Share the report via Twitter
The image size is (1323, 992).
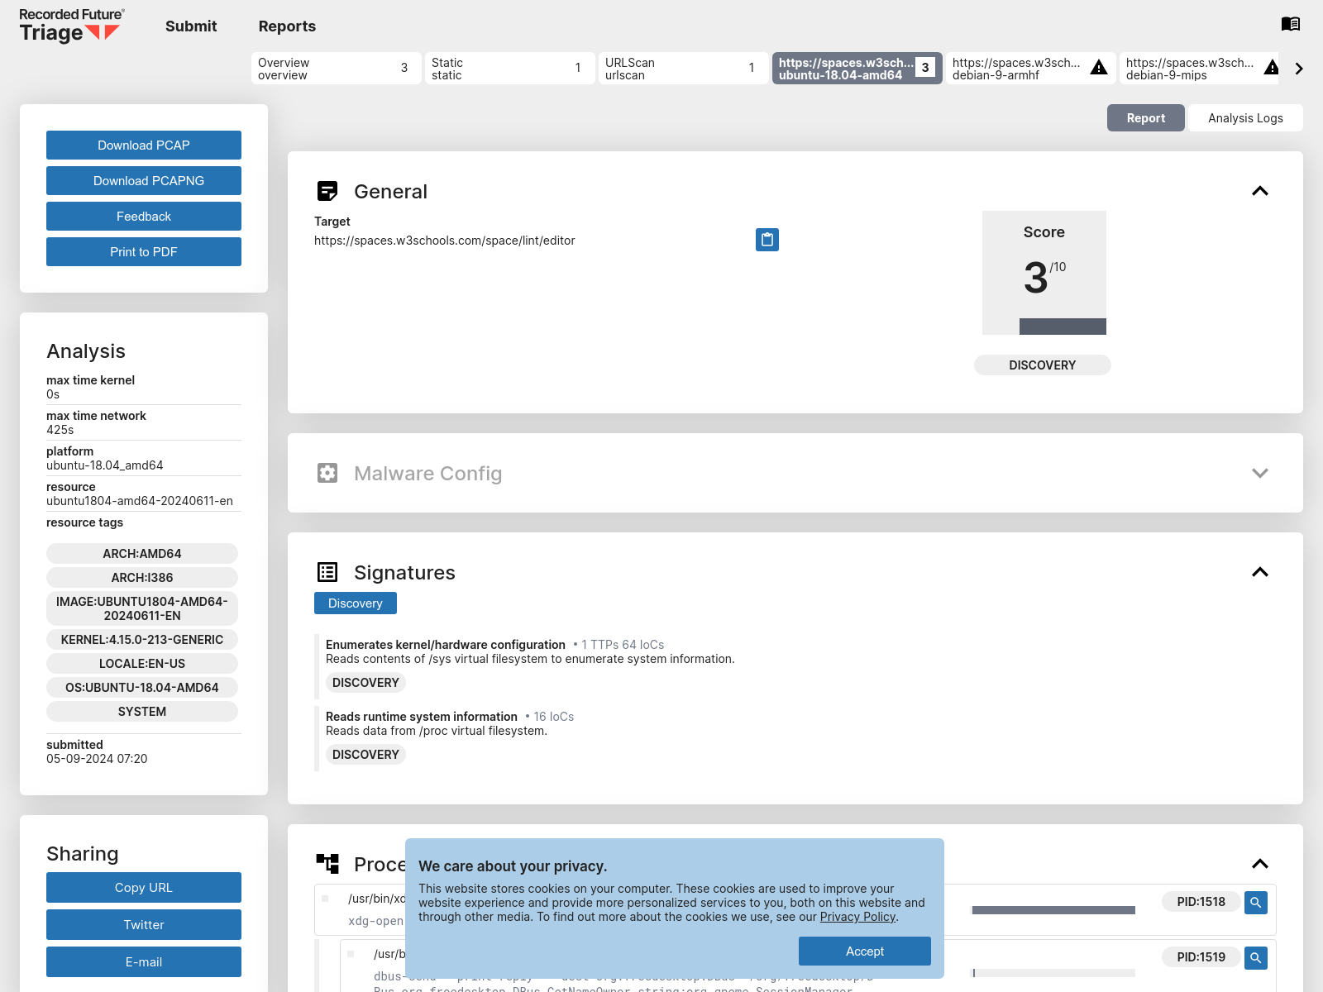click(x=144, y=924)
